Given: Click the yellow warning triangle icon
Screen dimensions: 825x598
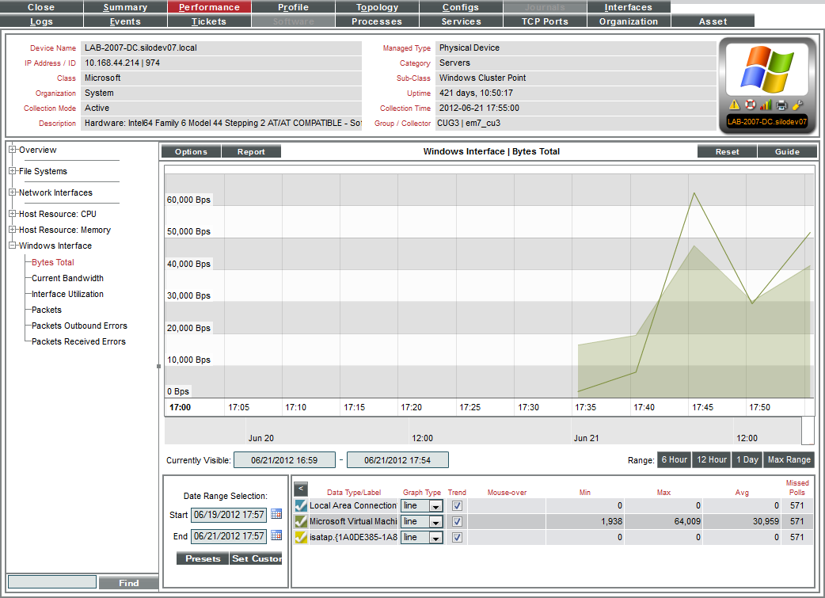Looking at the screenshot, I should [734, 105].
